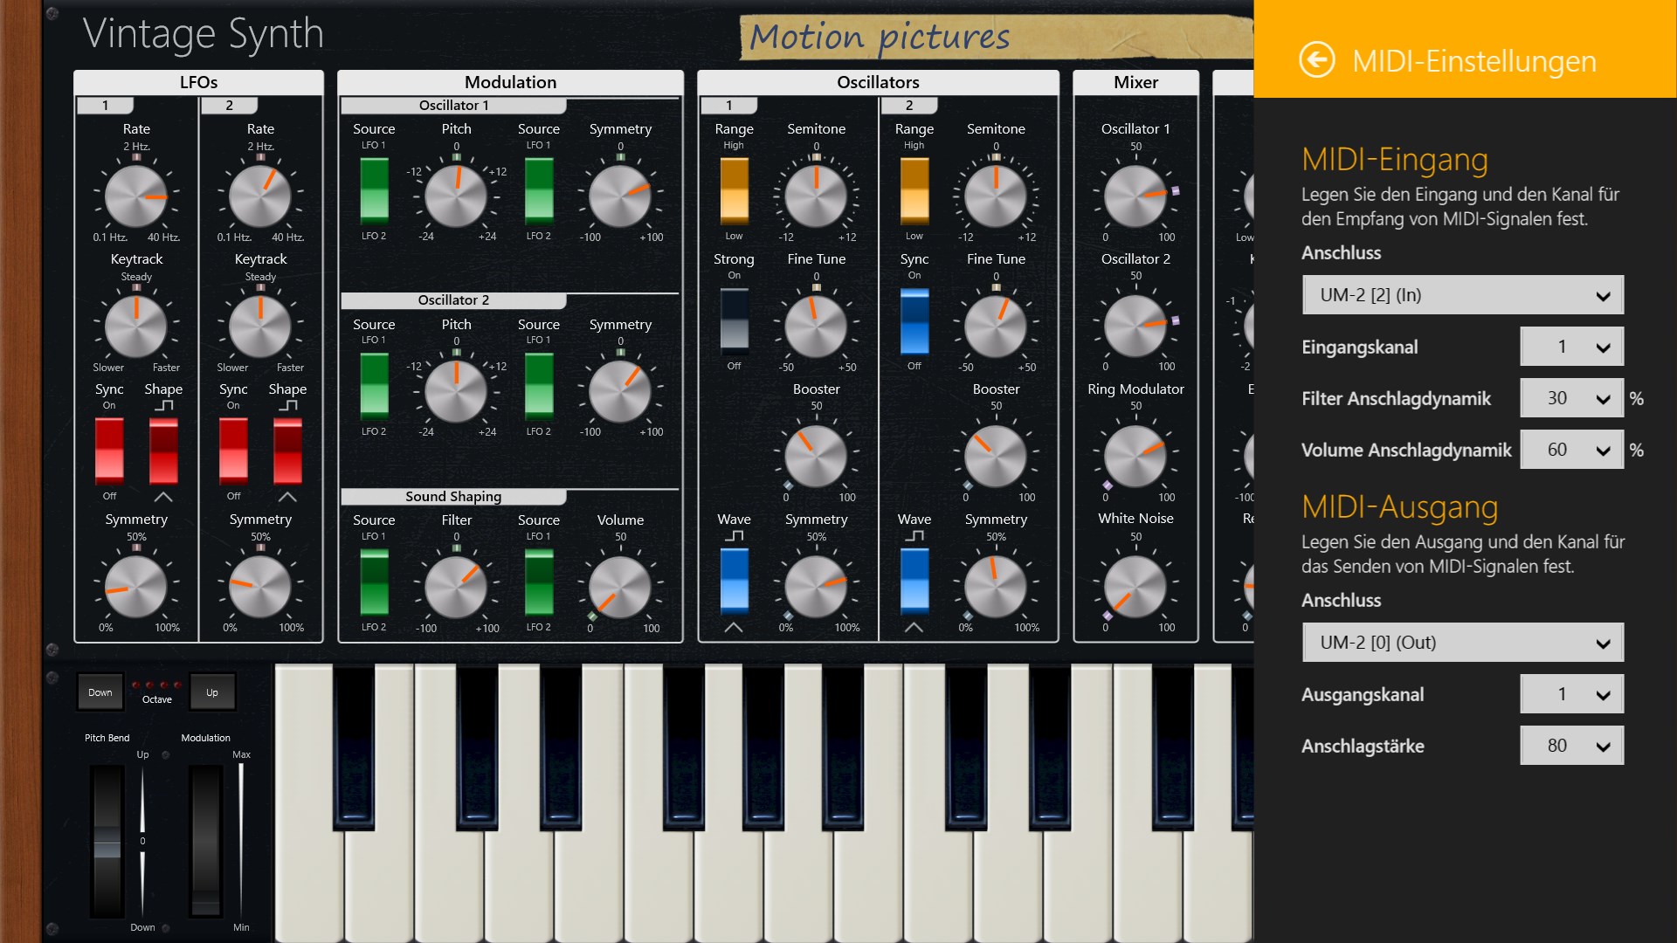1677x943 pixels.
Task: Click the back arrow beside MIDI-Einstellungen
Action: pyautogui.click(x=1316, y=60)
